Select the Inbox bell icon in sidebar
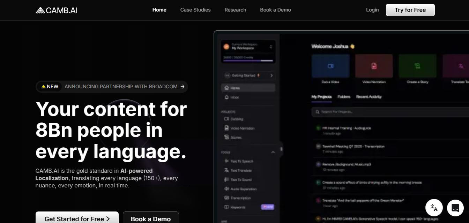Screen dimensions: 469x223 tap(227, 97)
